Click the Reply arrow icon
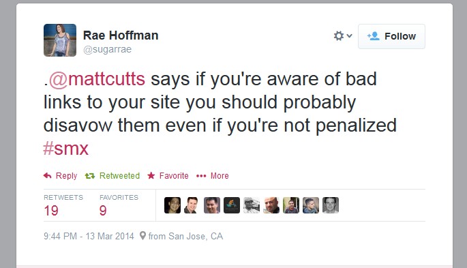Viewport: 467px width, 268px height. pyautogui.click(x=47, y=176)
